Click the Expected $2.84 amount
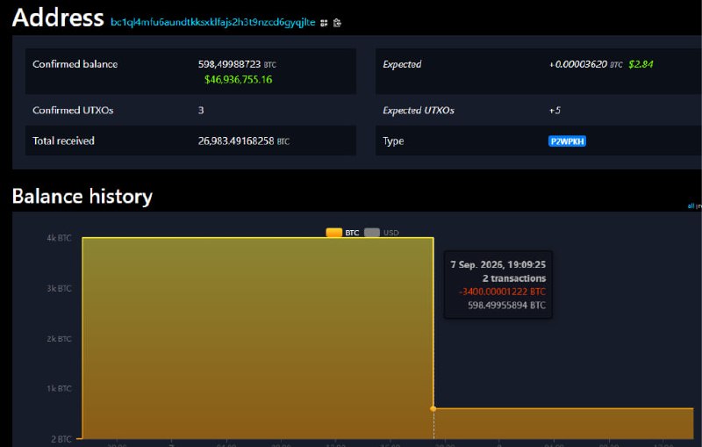 click(x=641, y=64)
